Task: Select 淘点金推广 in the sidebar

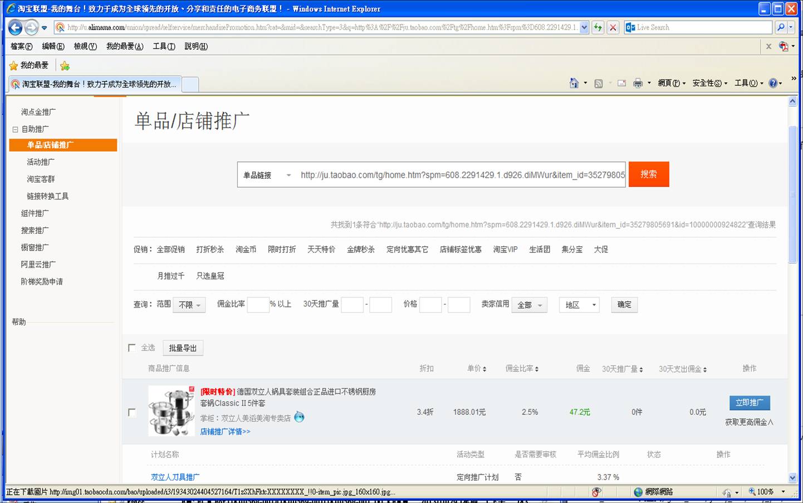Action: [x=38, y=112]
